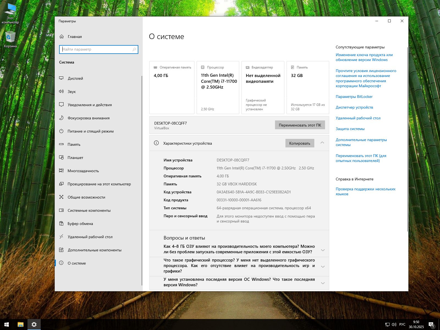Click the Home icon in Settings
The image size is (440, 330).
(62, 37)
